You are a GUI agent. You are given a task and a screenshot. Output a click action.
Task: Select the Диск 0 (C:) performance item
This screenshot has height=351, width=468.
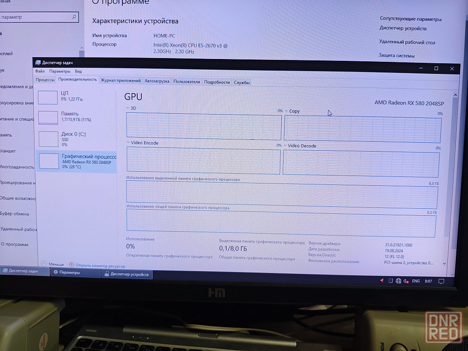click(77, 139)
